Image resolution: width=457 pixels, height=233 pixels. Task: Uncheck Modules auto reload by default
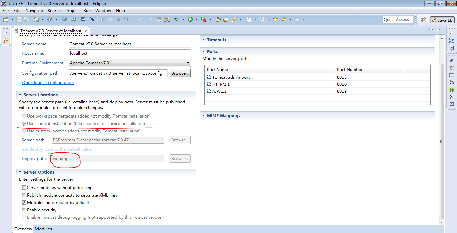click(24, 203)
